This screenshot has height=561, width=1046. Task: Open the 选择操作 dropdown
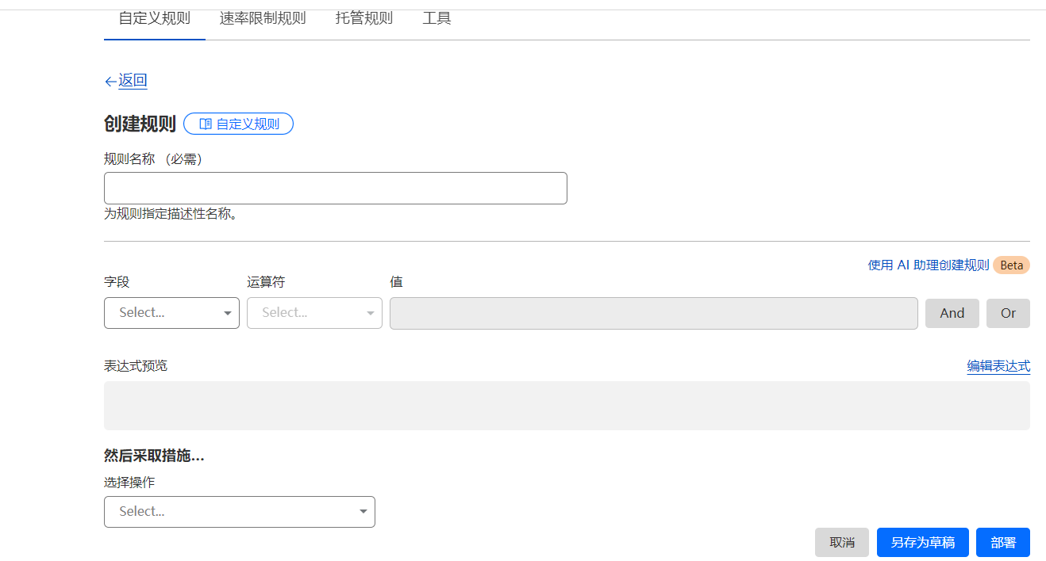click(x=239, y=512)
